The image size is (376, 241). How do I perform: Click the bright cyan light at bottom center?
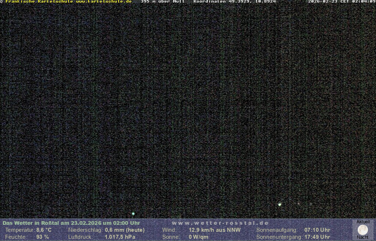pos(133,213)
